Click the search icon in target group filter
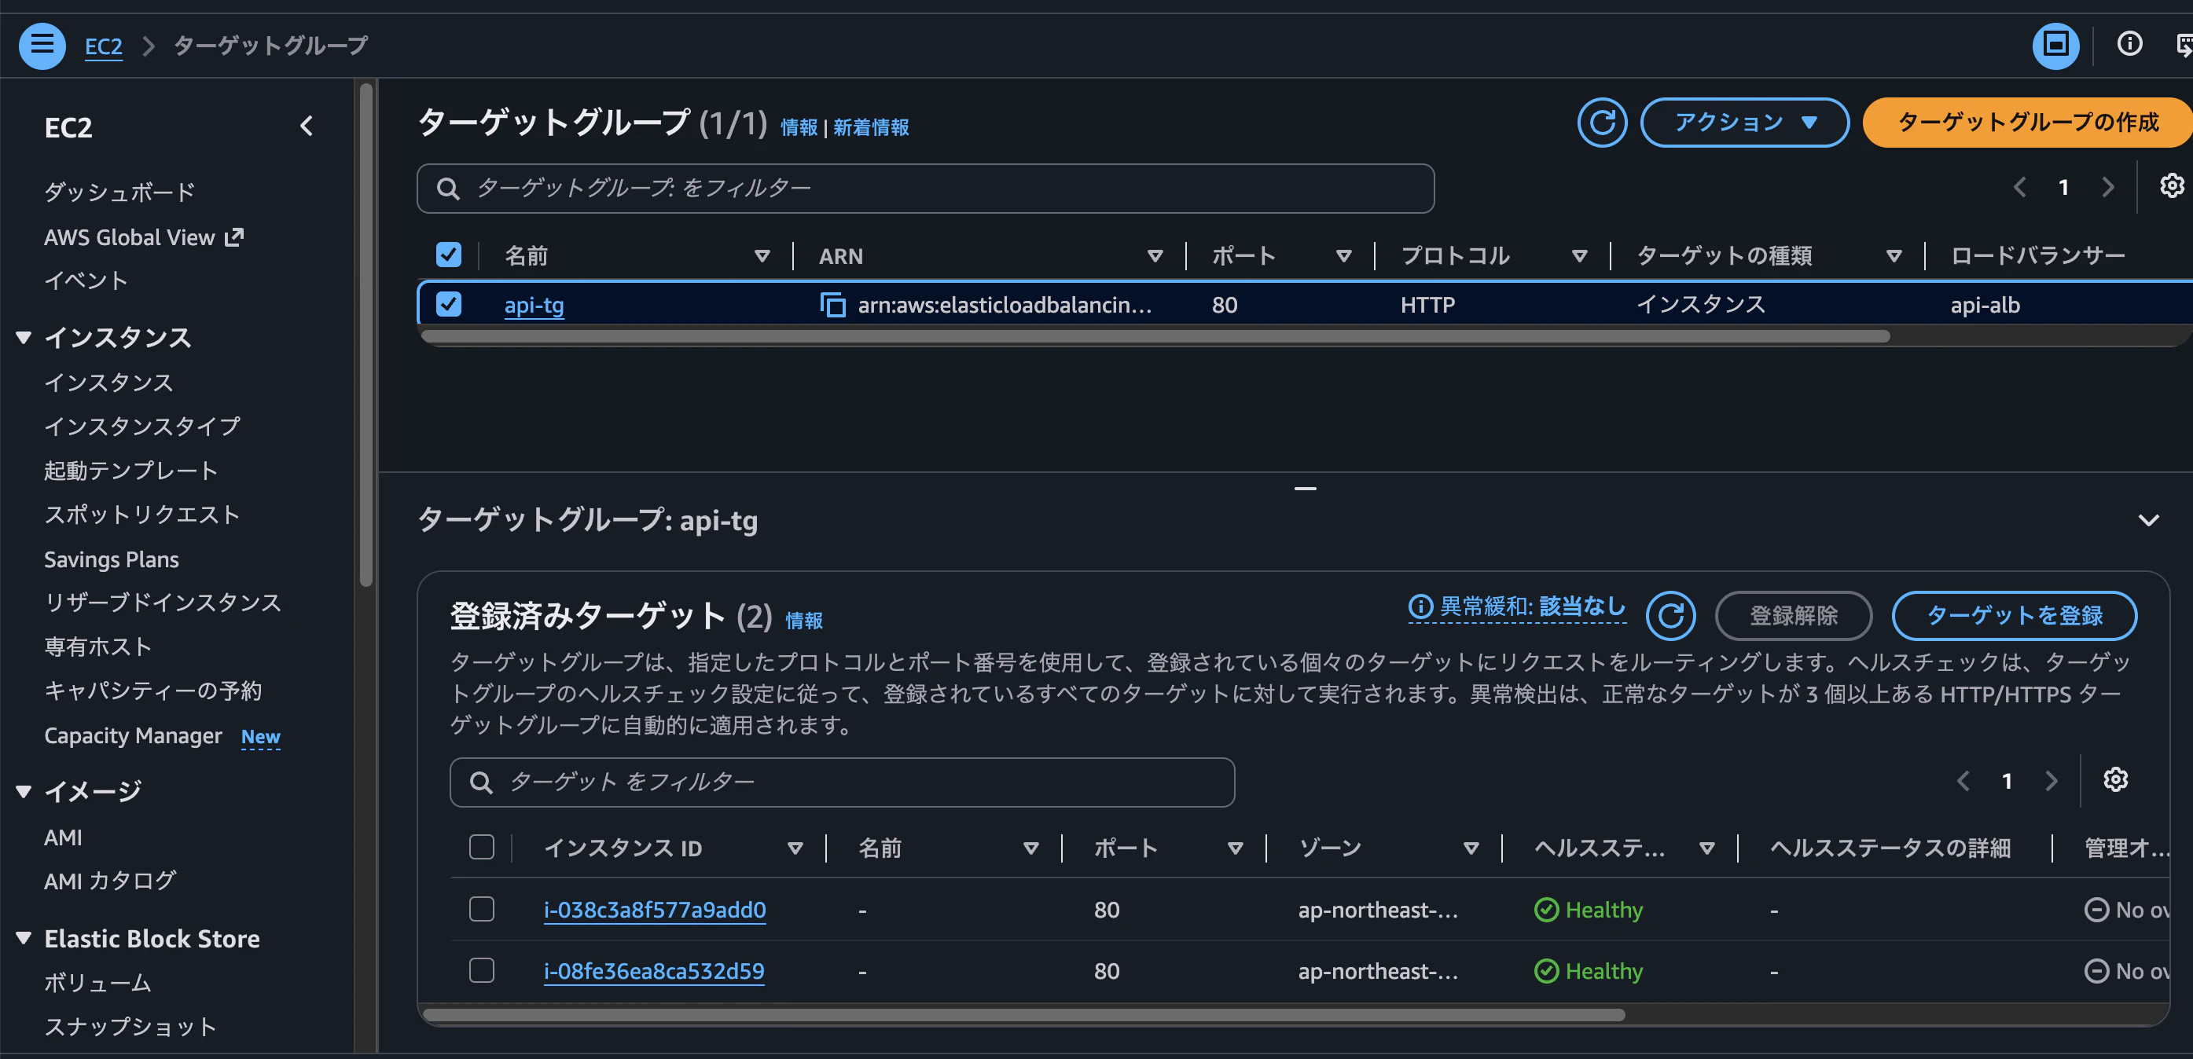 pos(448,189)
